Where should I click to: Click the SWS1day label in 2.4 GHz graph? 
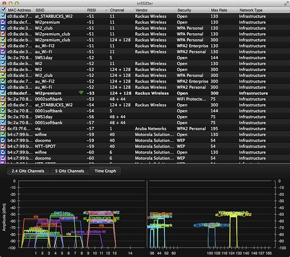(62, 213)
